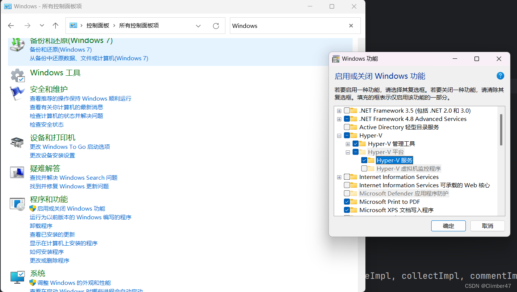Viewport: 517px width, 292px height.
Task: Click the shield icon beside 调整 Windows 的外观和性能
Action: [x=33, y=283]
